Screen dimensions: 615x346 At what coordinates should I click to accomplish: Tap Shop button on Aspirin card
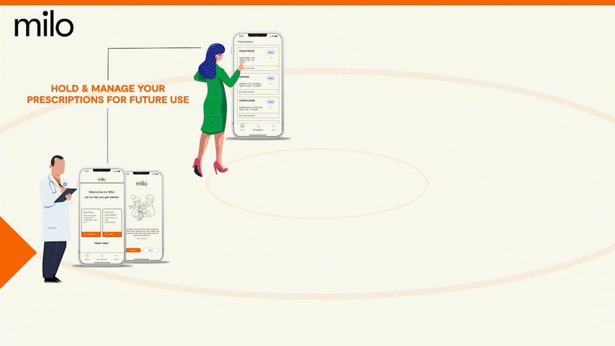(x=270, y=78)
